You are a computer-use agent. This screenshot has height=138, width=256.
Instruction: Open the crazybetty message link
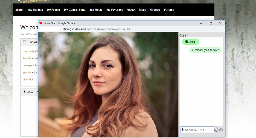(30, 51)
